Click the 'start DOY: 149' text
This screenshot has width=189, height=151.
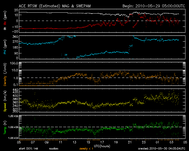(x=28, y=149)
